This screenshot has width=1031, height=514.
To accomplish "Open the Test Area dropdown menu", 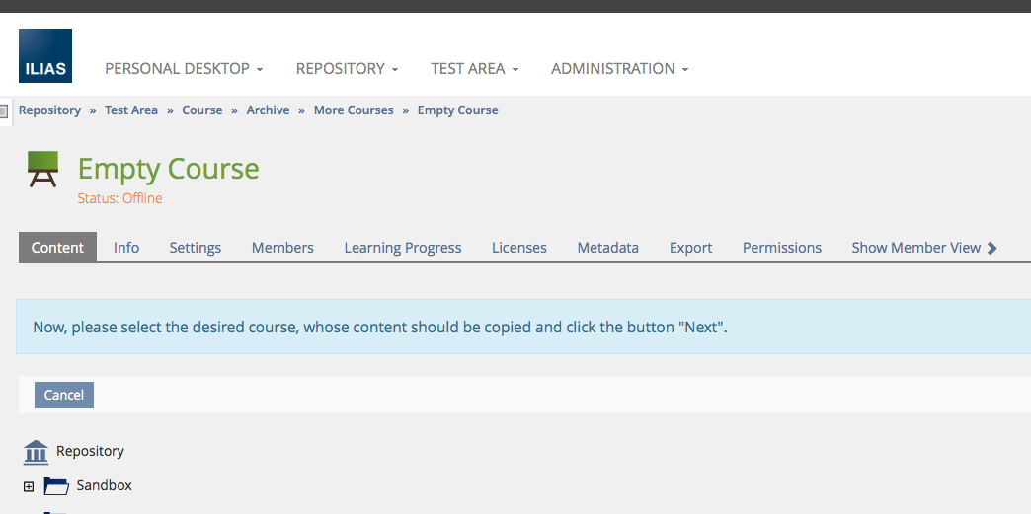I will (474, 69).
